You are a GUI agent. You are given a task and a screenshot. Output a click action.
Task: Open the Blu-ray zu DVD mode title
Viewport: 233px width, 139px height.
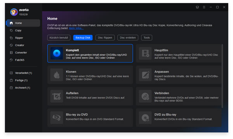pyautogui.click(x=77, y=115)
